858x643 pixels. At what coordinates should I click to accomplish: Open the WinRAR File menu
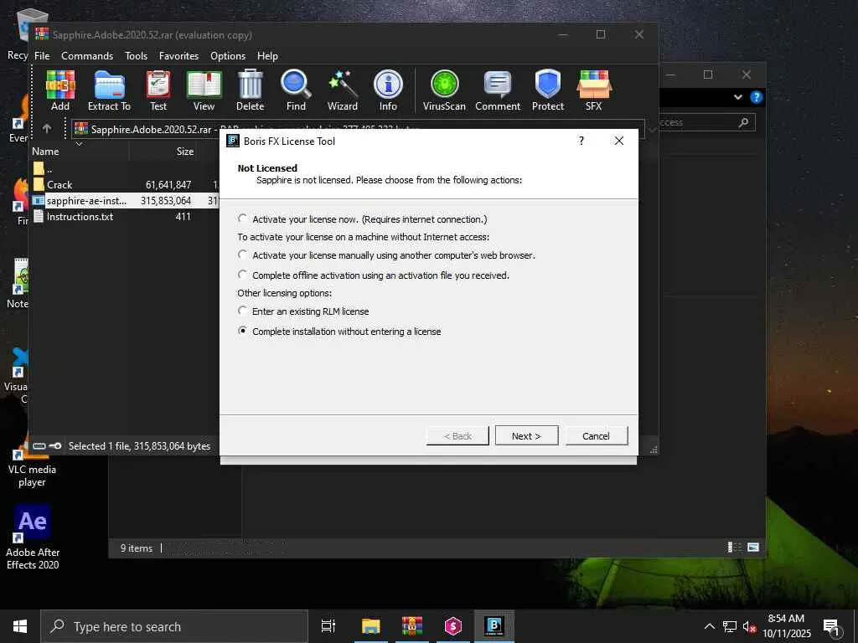point(42,56)
